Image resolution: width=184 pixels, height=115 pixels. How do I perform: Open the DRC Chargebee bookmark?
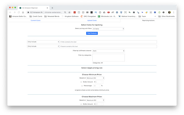[x=88, y=16]
